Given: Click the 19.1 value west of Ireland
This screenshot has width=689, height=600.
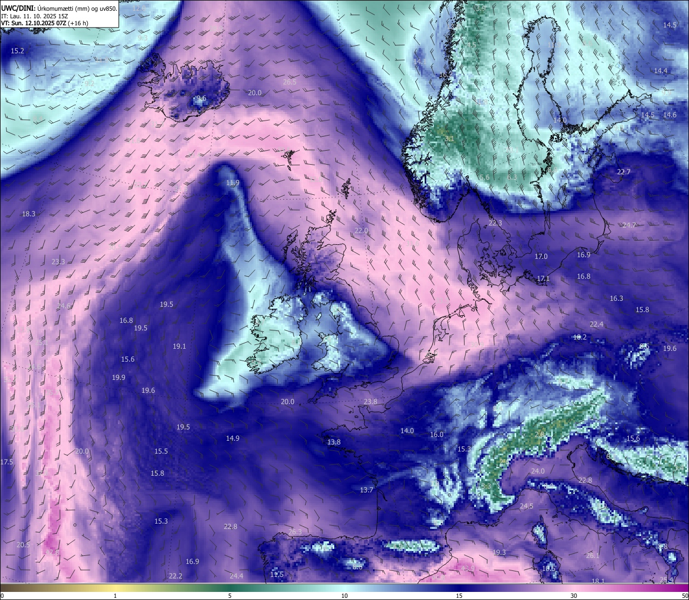Looking at the screenshot, I should click(x=179, y=347).
